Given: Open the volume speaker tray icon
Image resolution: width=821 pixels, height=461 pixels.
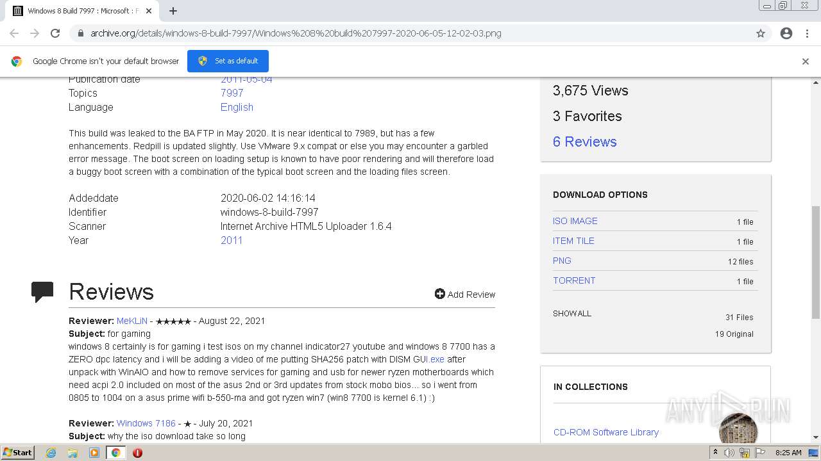Looking at the screenshot, I should pyautogui.click(x=729, y=453).
